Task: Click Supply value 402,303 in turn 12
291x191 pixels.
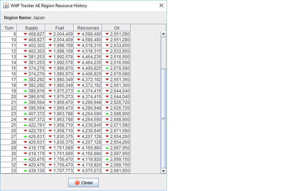Action: (x=36, y=51)
